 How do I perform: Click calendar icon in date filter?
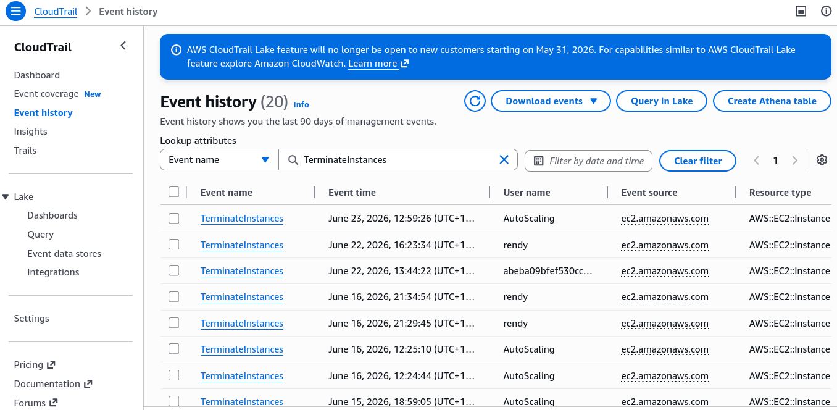(538, 161)
